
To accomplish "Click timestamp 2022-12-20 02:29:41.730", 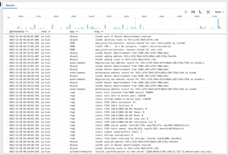I will tap(24, 82).
